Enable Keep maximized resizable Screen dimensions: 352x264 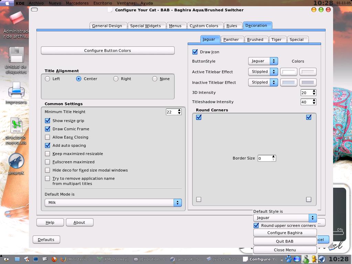(47, 154)
